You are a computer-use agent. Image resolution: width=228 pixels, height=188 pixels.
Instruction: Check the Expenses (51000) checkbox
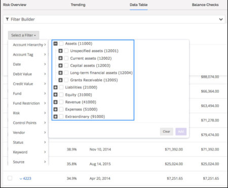click(61, 109)
